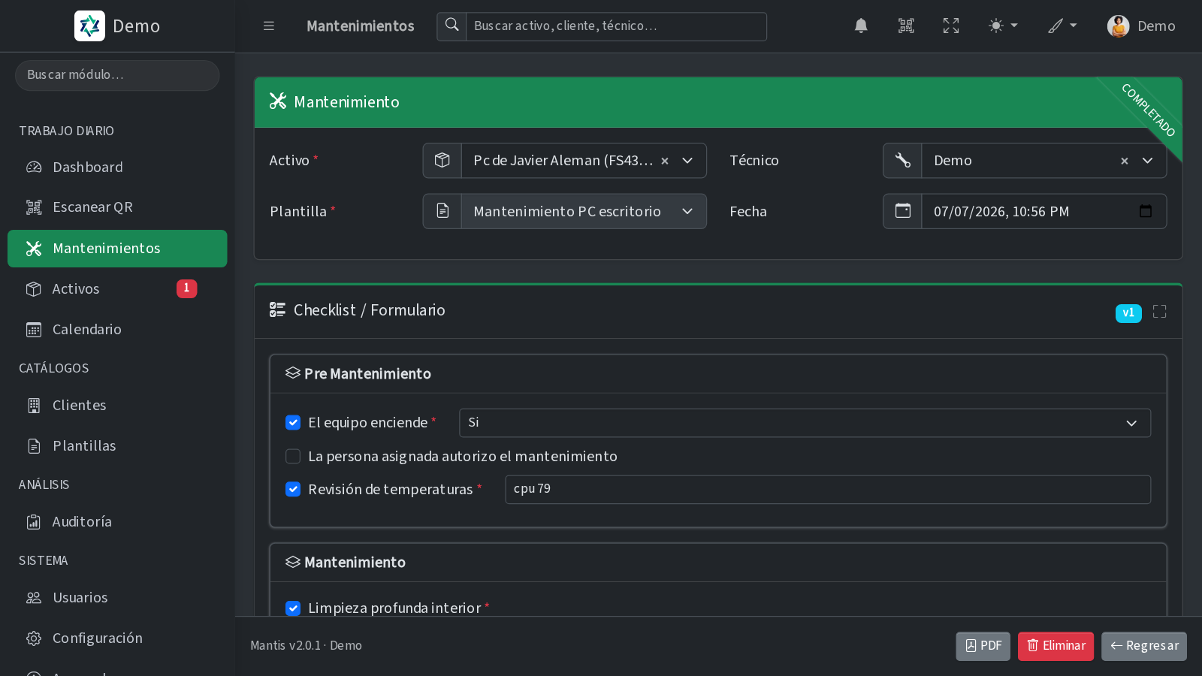Open Usuarios in sidebar
1202x676 pixels.
(x=117, y=597)
